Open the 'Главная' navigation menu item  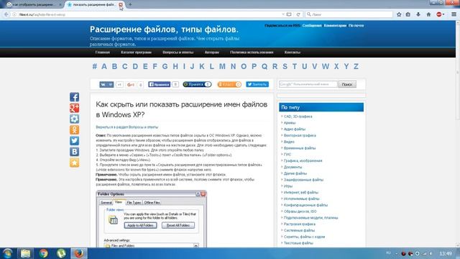(103, 53)
